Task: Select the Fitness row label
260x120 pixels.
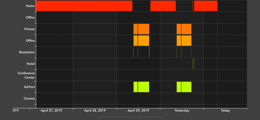Action: [29, 29]
